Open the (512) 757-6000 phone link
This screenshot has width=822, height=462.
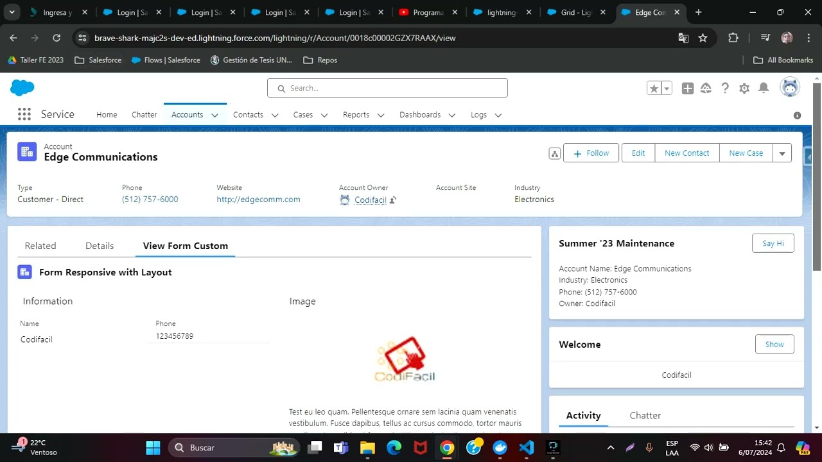click(x=150, y=200)
